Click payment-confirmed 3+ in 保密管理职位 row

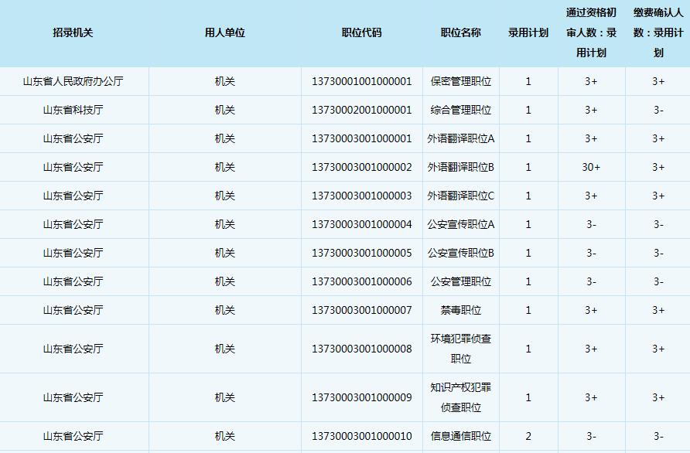point(658,81)
